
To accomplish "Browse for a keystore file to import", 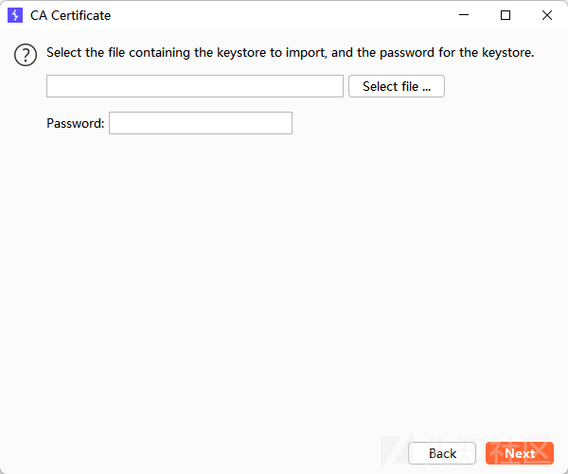I will click(396, 86).
